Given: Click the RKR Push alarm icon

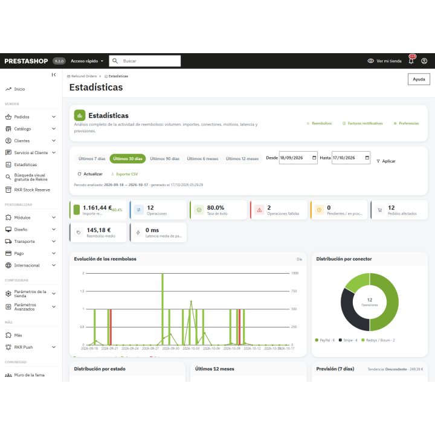Looking at the screenshot, I should tap(8, 347).
